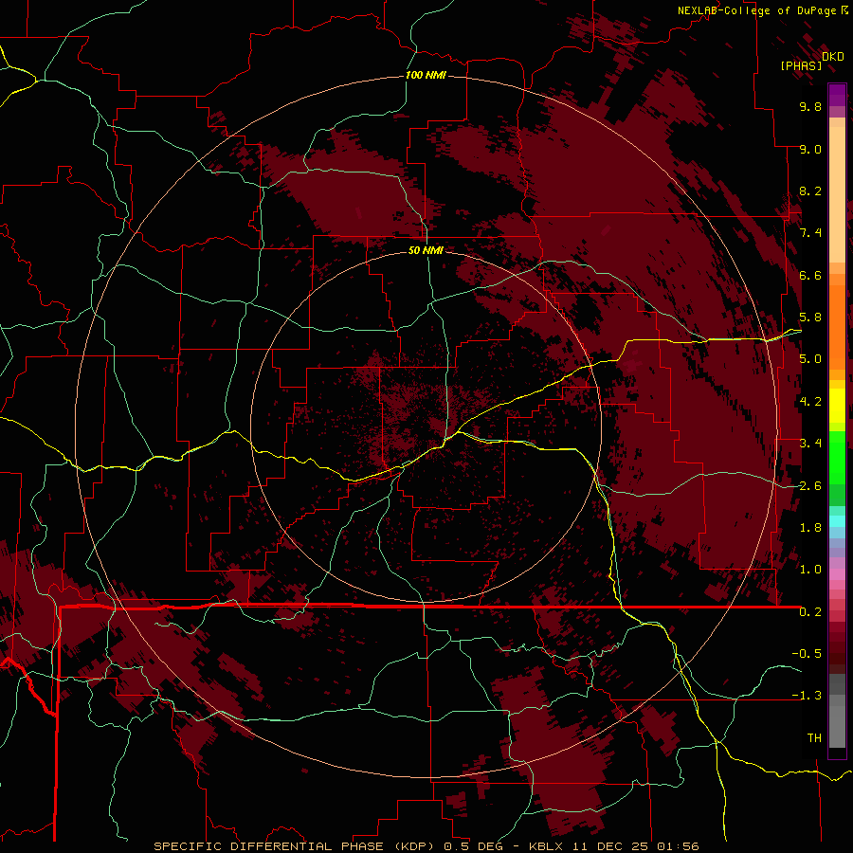
Task: Select the 3.4 scale label
Action: pos(810,444)
